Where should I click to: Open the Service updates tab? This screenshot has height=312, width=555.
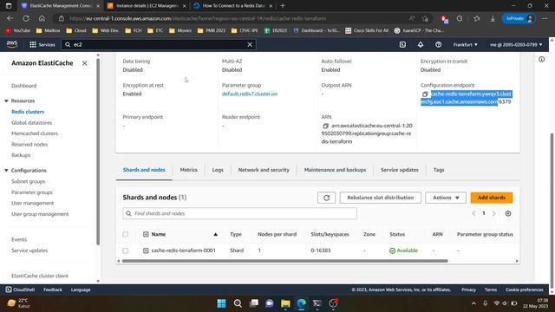tap(399, 170)
